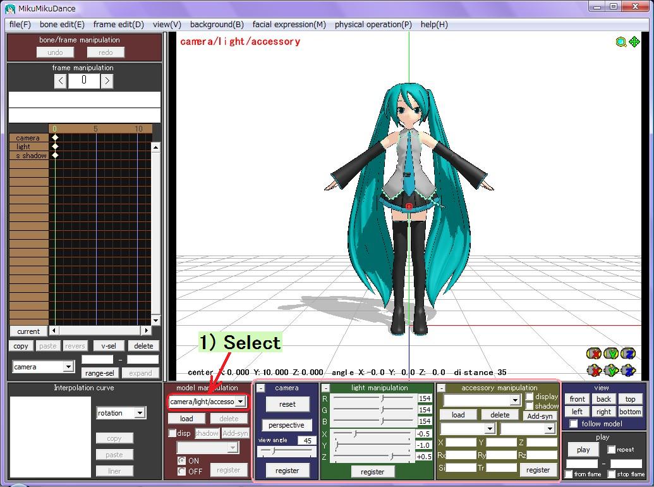Screen dimensions: 654x487
Task: Open the background(B) menu
Action: (x=217, y=25)
